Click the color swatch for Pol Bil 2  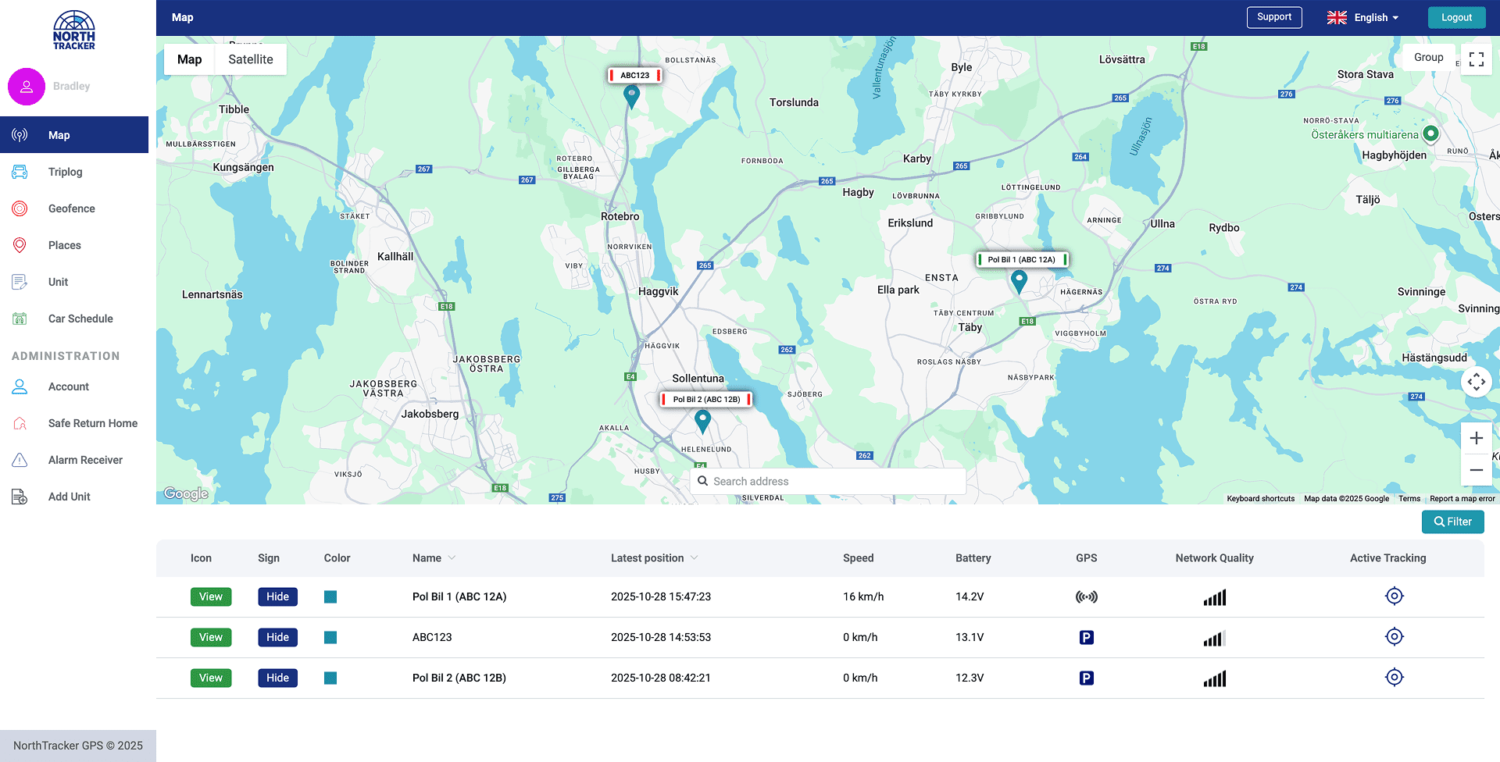[x=330, y=678]
